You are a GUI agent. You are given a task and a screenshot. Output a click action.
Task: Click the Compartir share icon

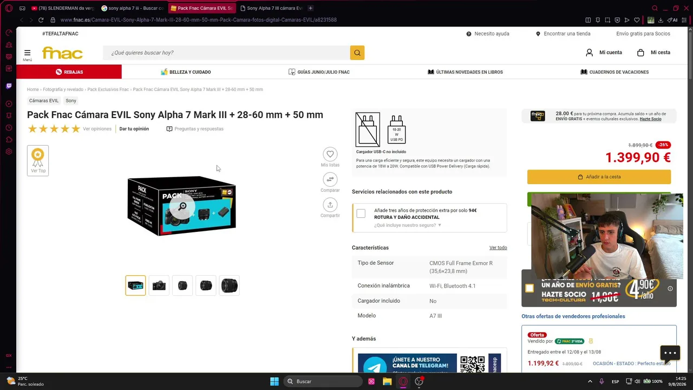point(330,205)
